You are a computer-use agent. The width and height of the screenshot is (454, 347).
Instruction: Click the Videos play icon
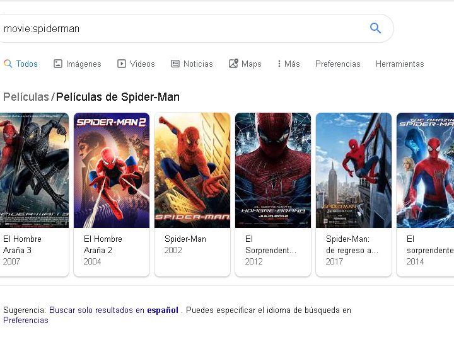click(x=122, y=64)
